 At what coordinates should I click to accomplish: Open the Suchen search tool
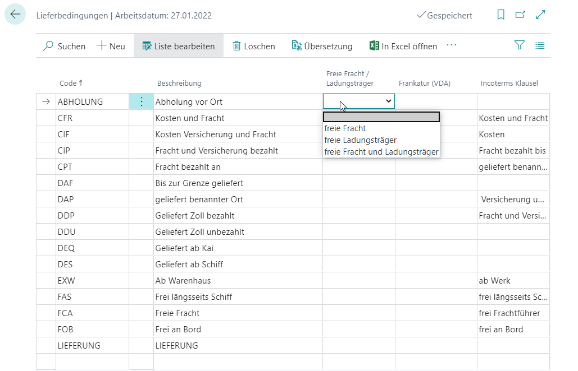(64, 46)
